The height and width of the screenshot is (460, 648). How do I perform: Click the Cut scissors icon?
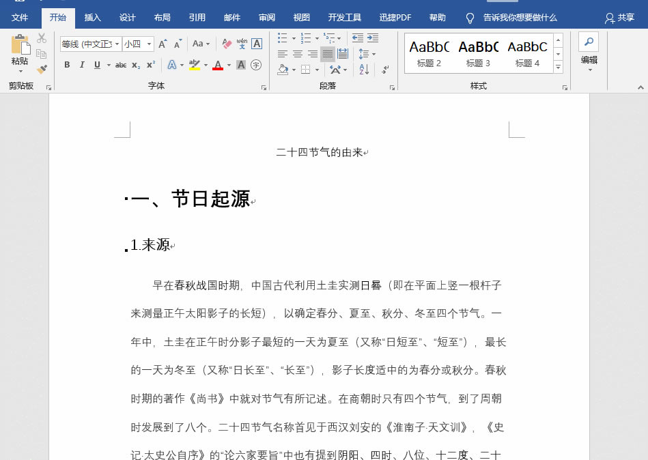pos(42,38)
